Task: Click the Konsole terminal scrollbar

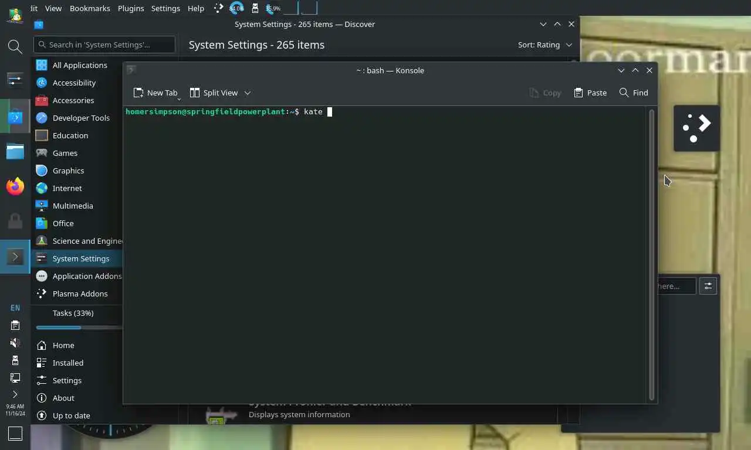Action: point(651,254)
